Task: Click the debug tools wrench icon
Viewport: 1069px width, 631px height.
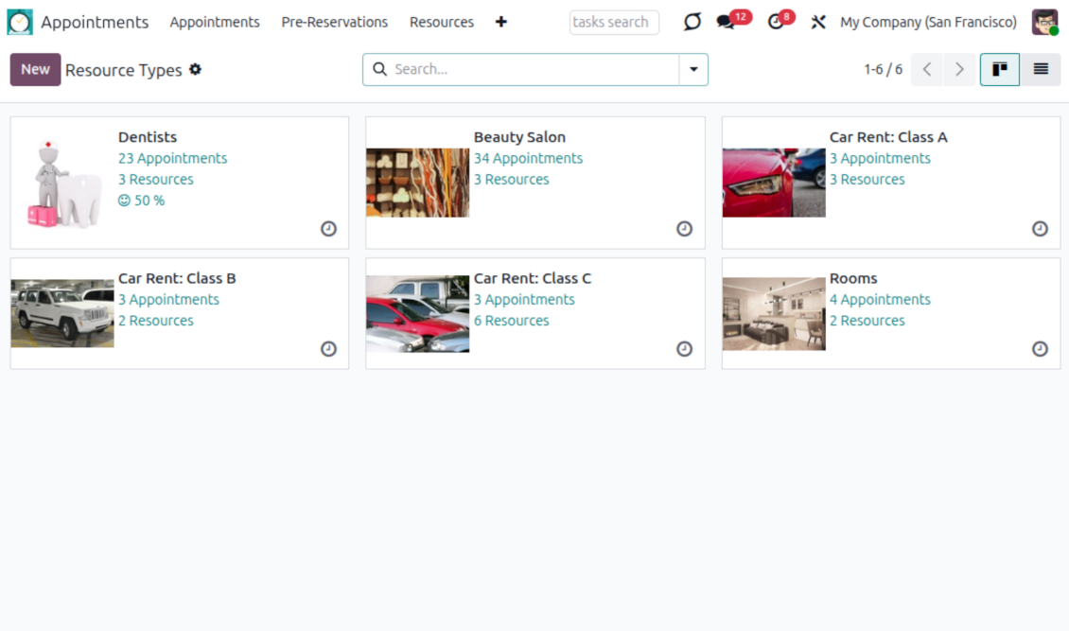Action: coord(818,22)
